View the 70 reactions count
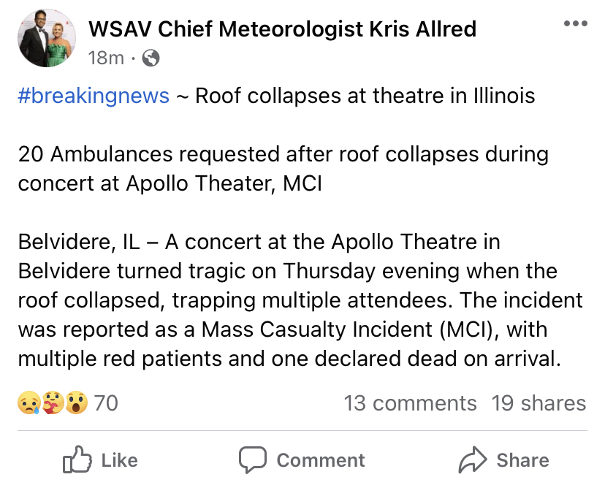Image resolution: width=605 pixels, height=477 pixels. coord(106,403)
